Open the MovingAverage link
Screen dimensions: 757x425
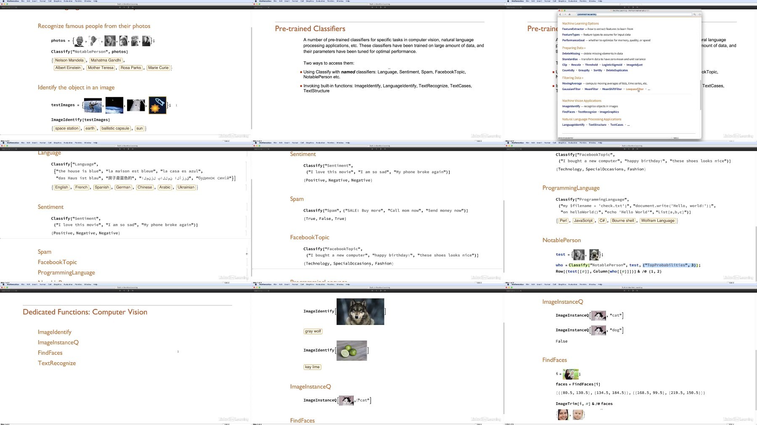(x=572, y=83)
